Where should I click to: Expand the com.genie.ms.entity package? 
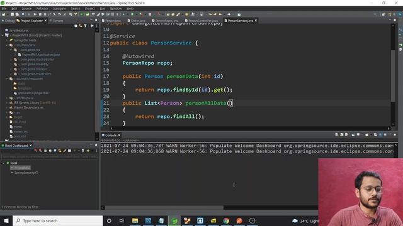coord(11,64)
